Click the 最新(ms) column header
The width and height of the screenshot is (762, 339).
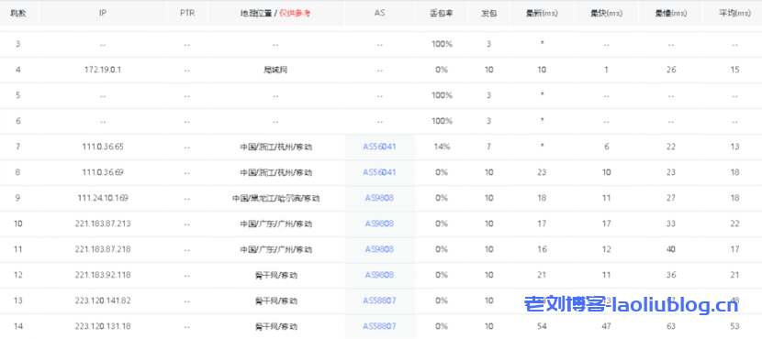(542, 13)
